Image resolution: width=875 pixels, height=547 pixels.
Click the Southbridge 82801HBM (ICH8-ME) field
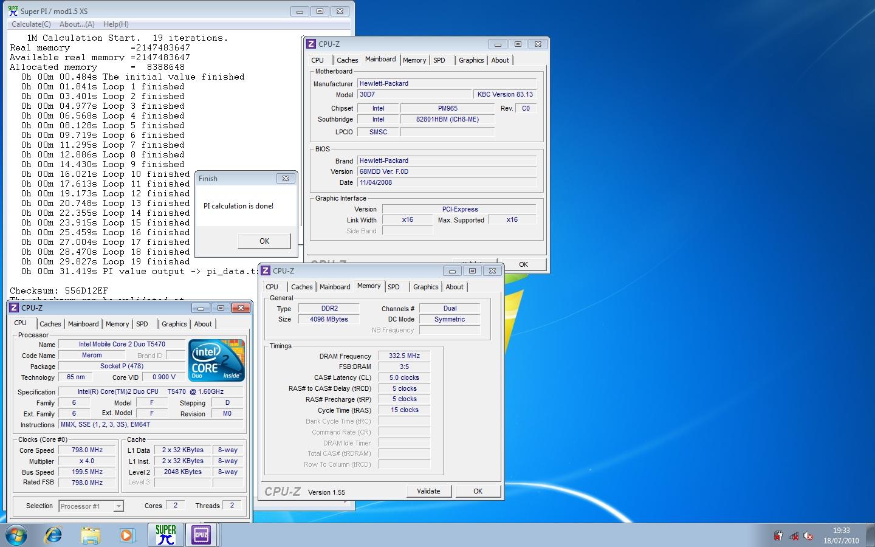(x=447, y=119)
